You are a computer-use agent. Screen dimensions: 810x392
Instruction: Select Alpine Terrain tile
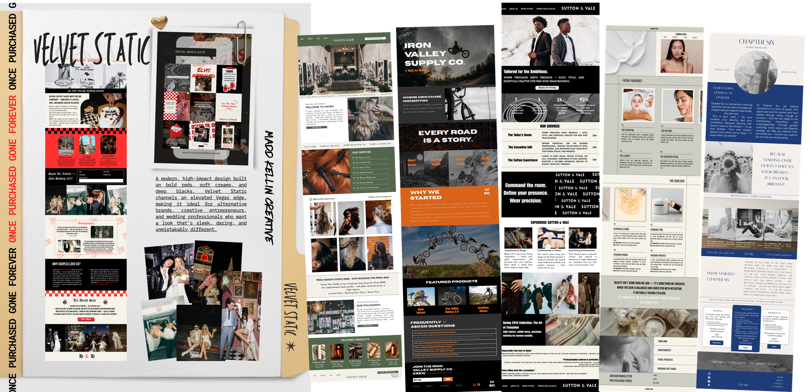(x=485, y=168)
